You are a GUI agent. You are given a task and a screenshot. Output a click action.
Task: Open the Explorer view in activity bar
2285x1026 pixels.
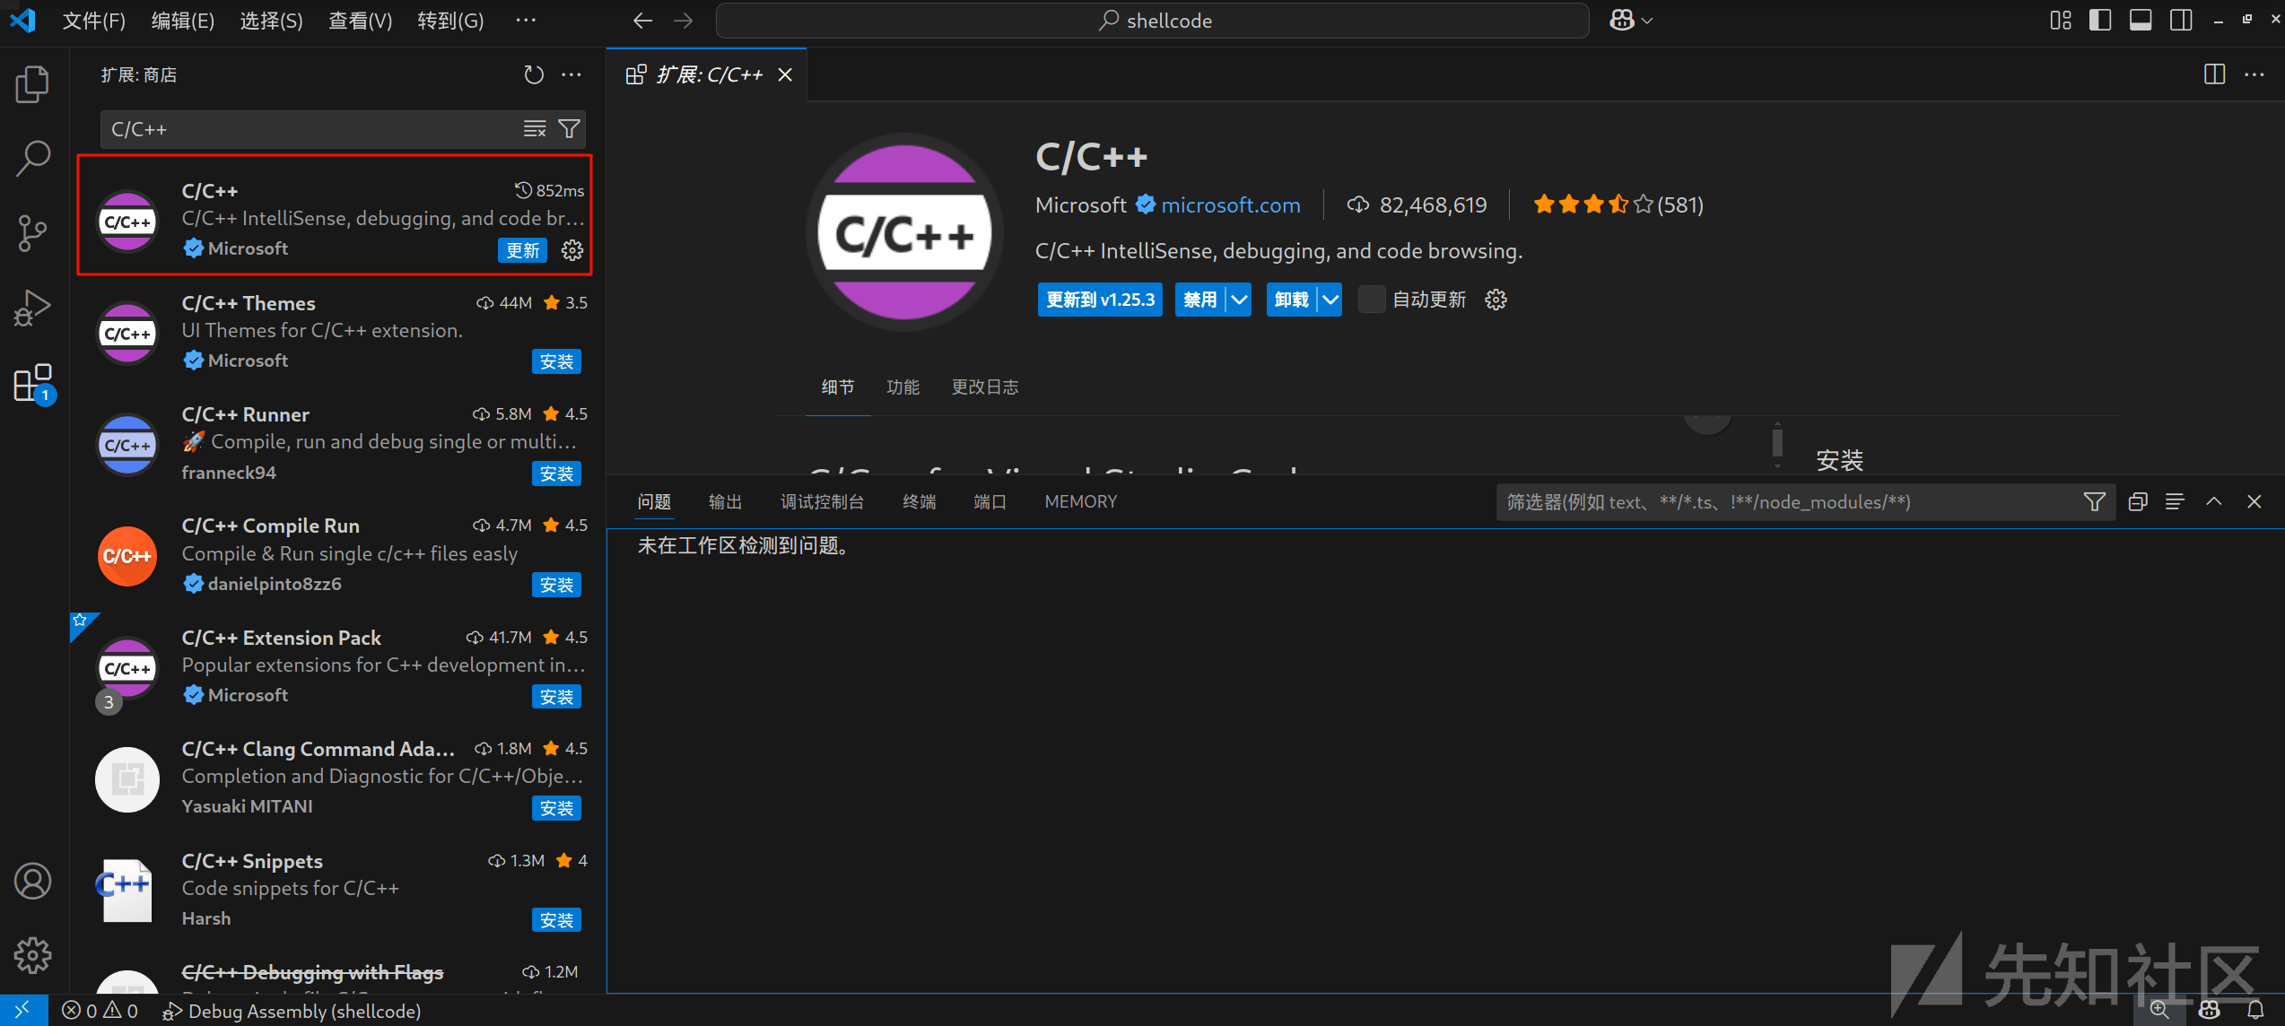click(x=33, y=84)
